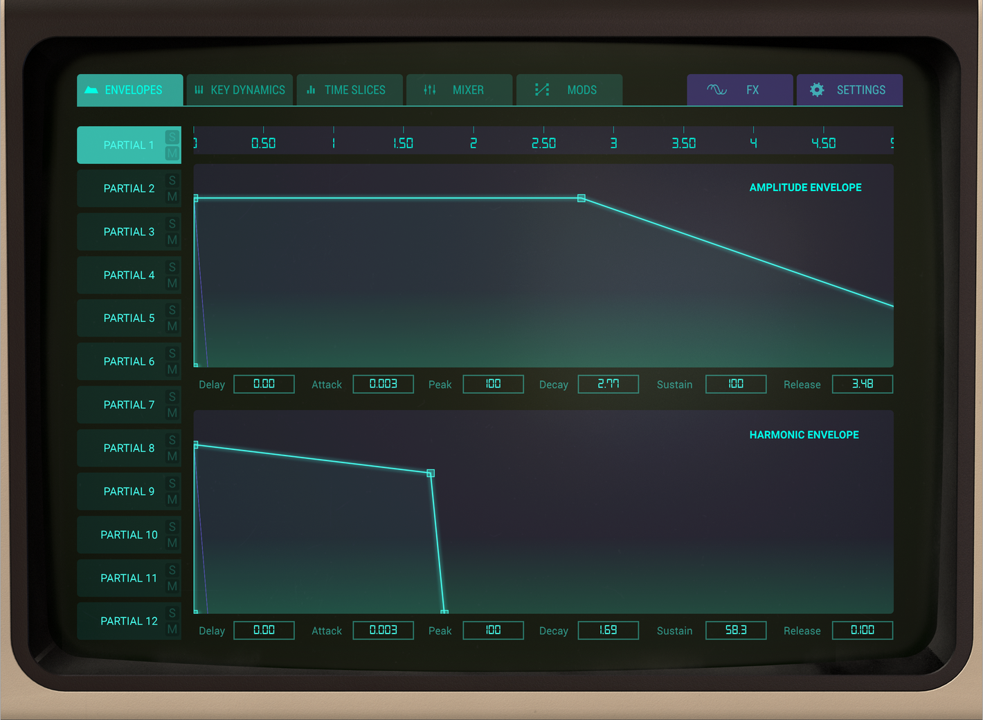This screenshot has width=983, height=720.
Task: Open the Mods panel
Action: (569, 90)
